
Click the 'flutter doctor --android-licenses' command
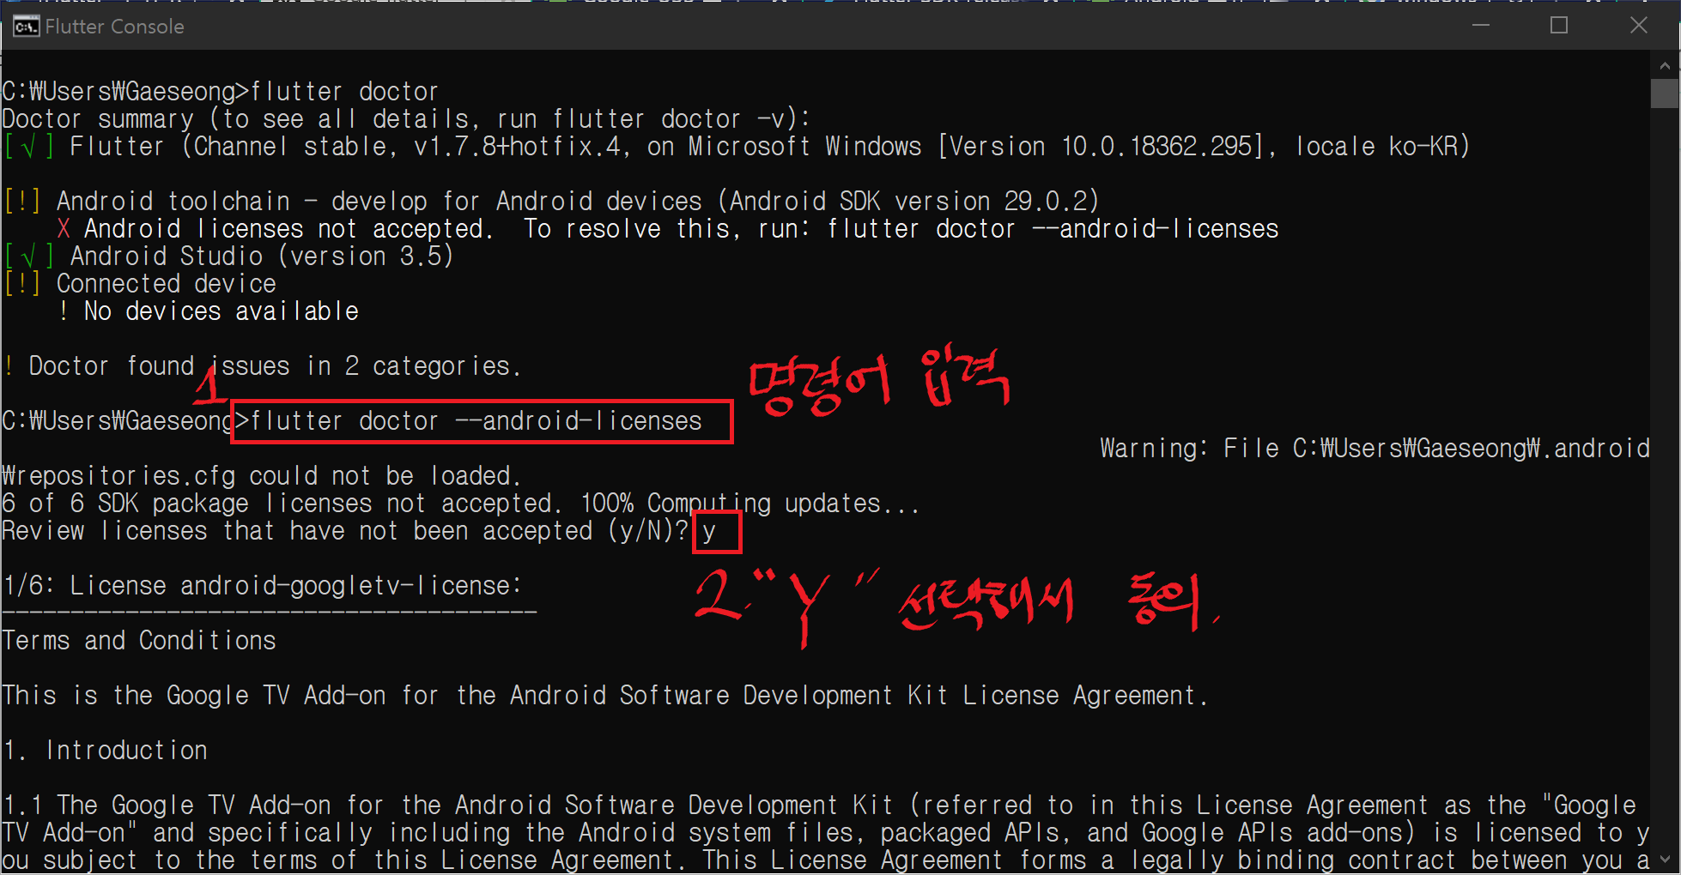[476, 421]
